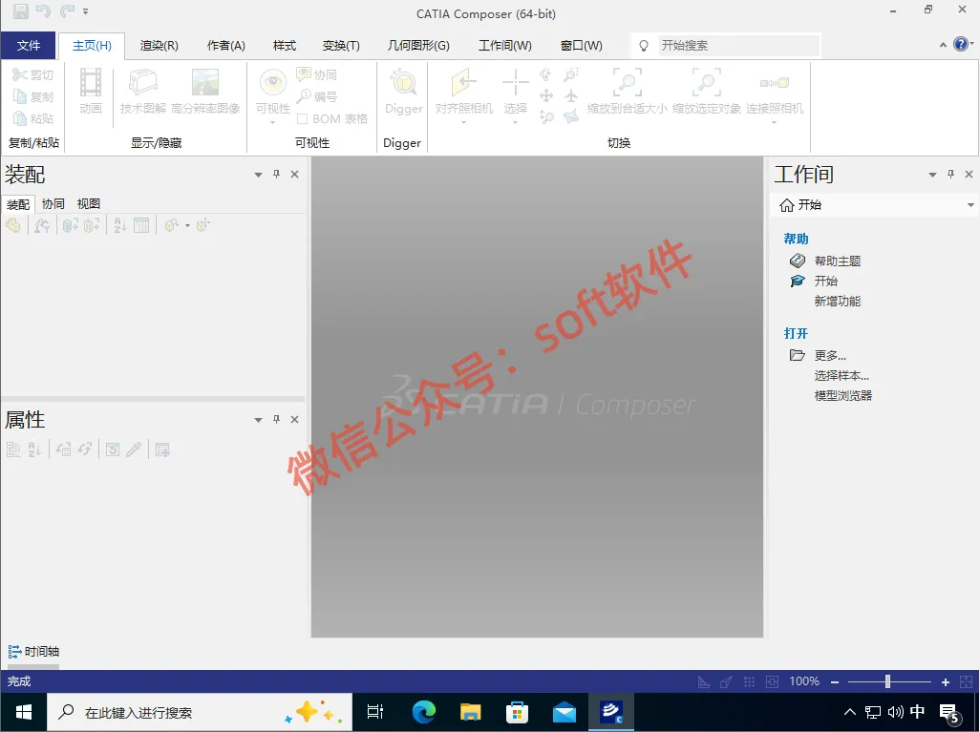
Task: Click the 技术图解 icon
Action: tap(143, 83)
